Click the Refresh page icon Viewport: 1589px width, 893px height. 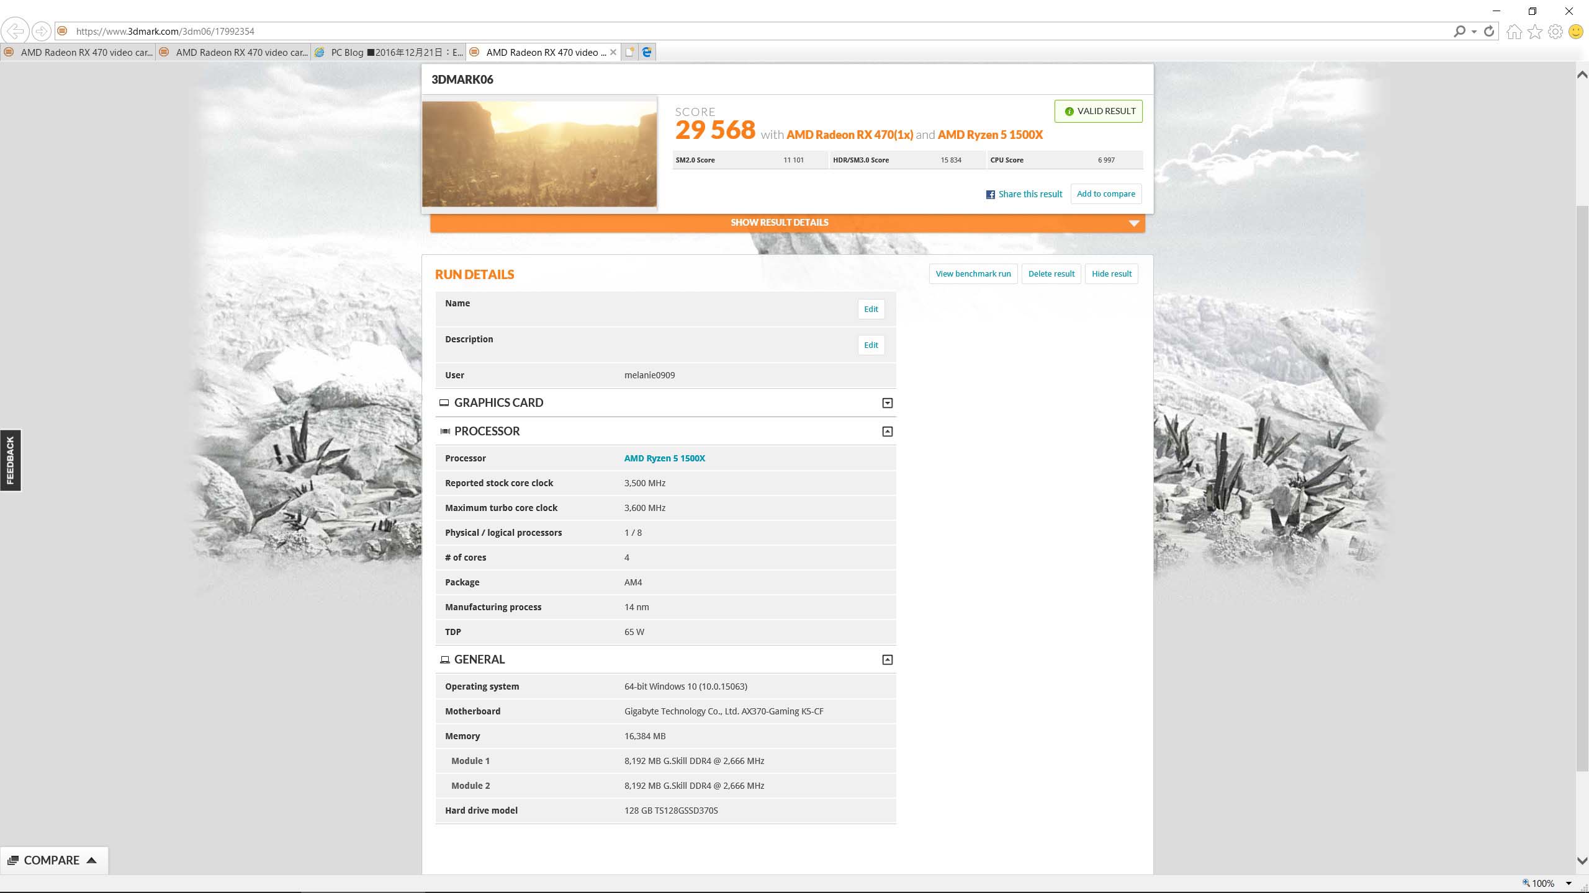tap(1488, 31)
